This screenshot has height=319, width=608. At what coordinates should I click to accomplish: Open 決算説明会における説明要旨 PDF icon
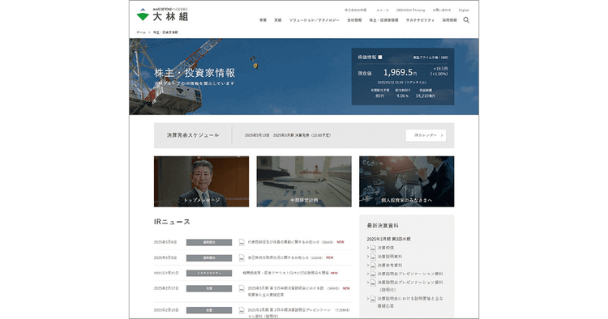coord(373,299)
